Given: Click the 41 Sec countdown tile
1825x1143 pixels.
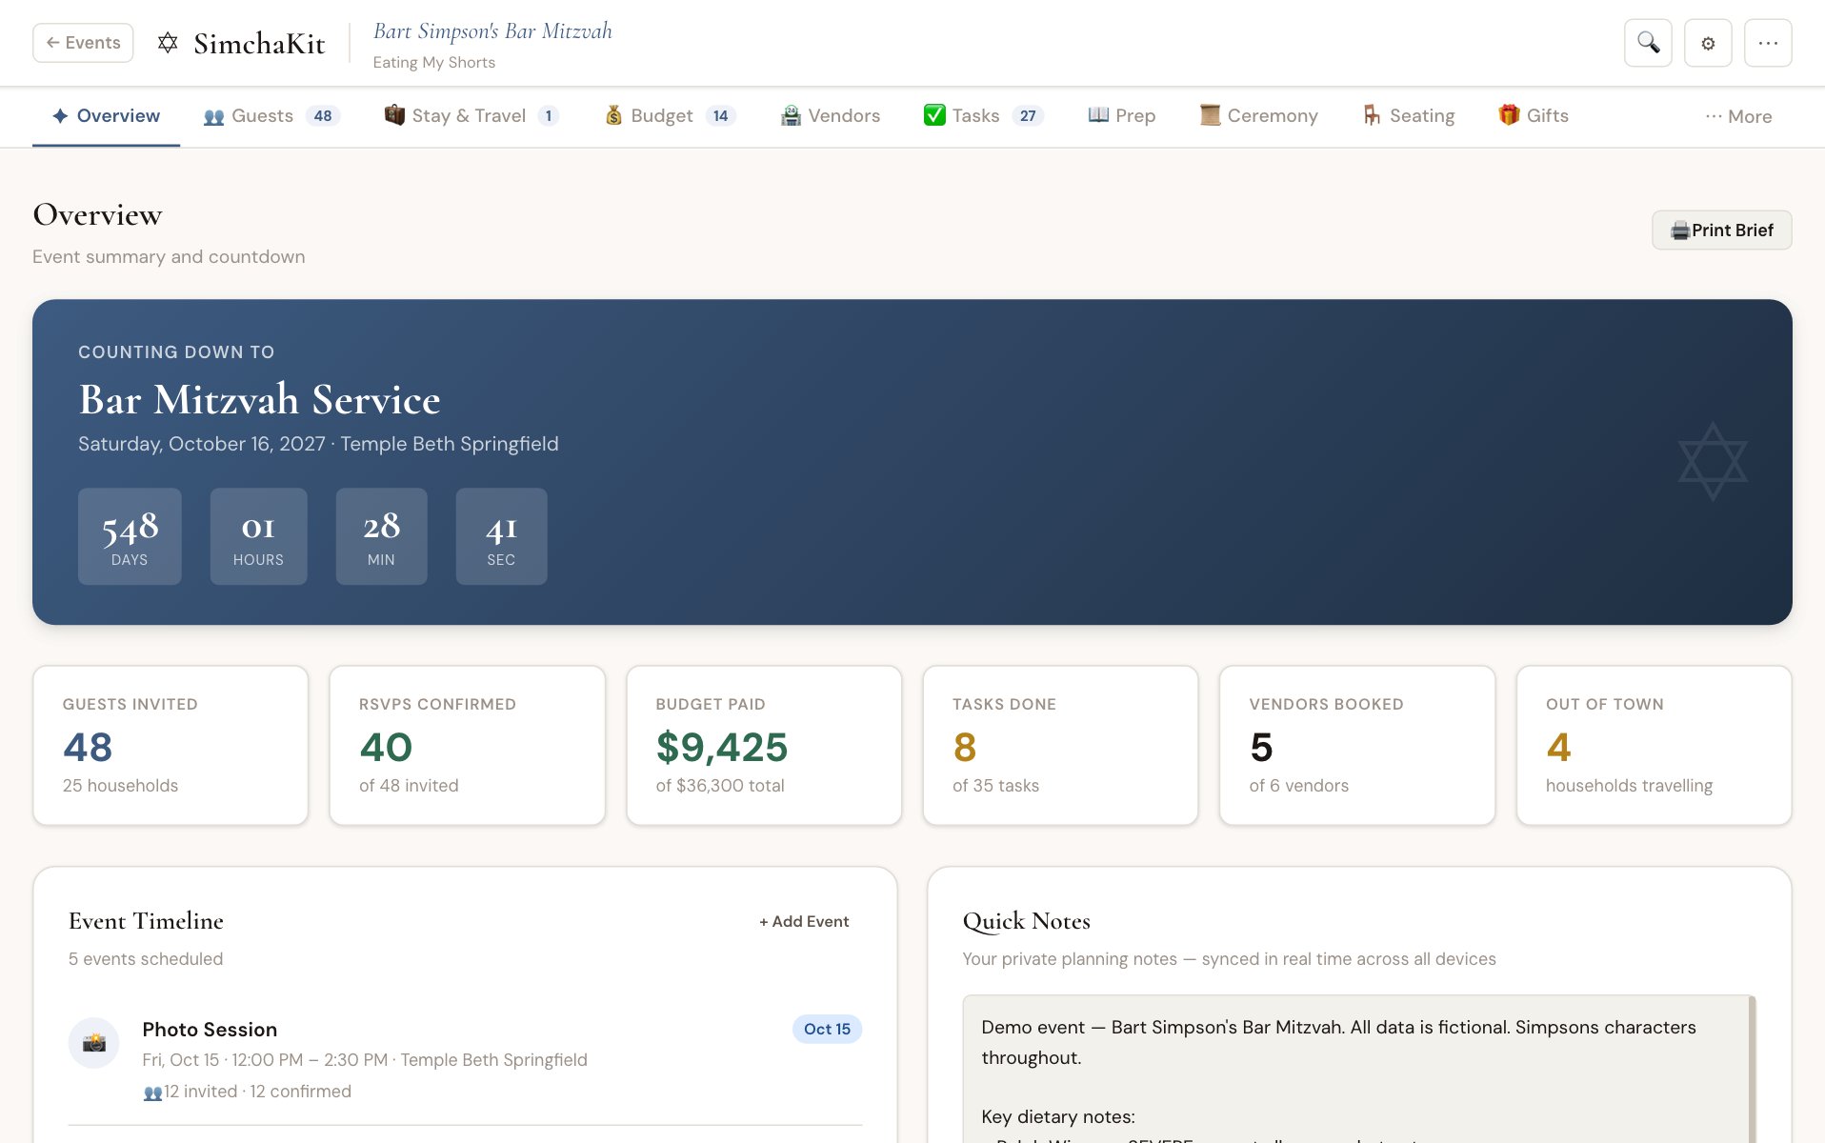Looking at the screenshot, I should [x=501, y=536].
